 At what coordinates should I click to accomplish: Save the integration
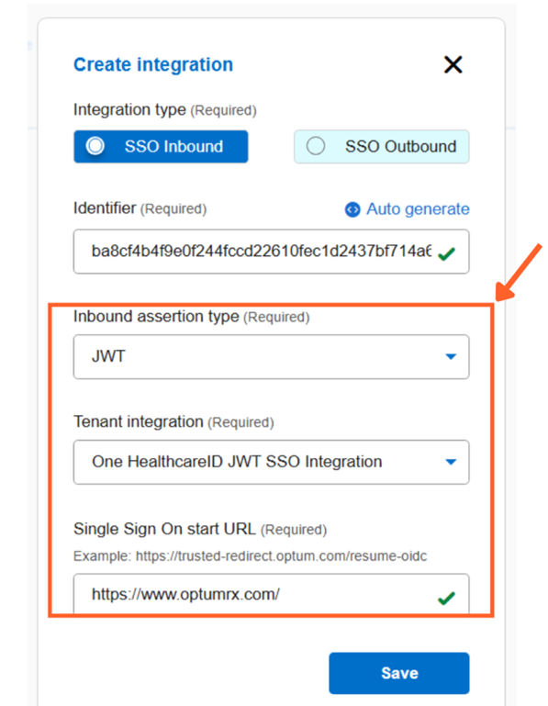[x=399, y=673]
